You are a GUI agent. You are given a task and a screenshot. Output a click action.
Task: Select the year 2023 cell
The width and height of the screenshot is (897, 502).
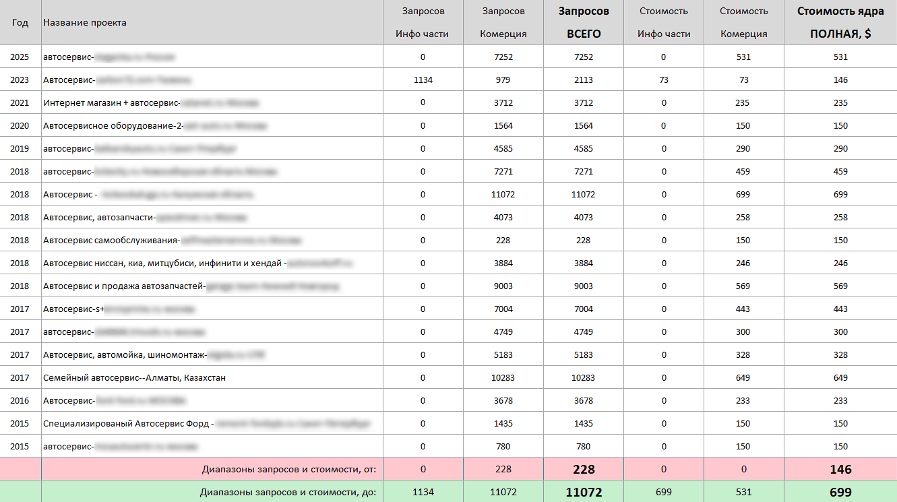pos(20,80)
